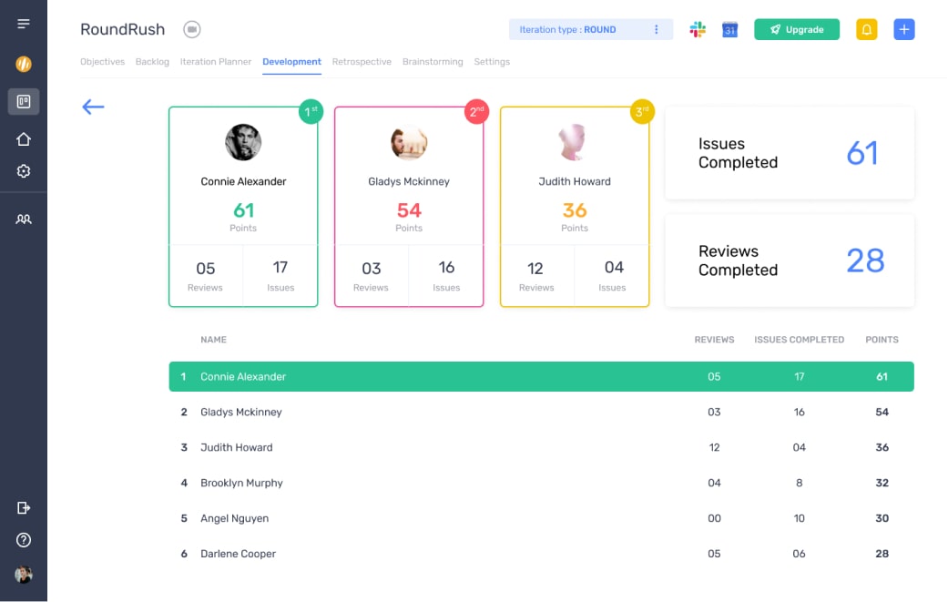Open the team members sidebar icon

click(x=24, y=219)
